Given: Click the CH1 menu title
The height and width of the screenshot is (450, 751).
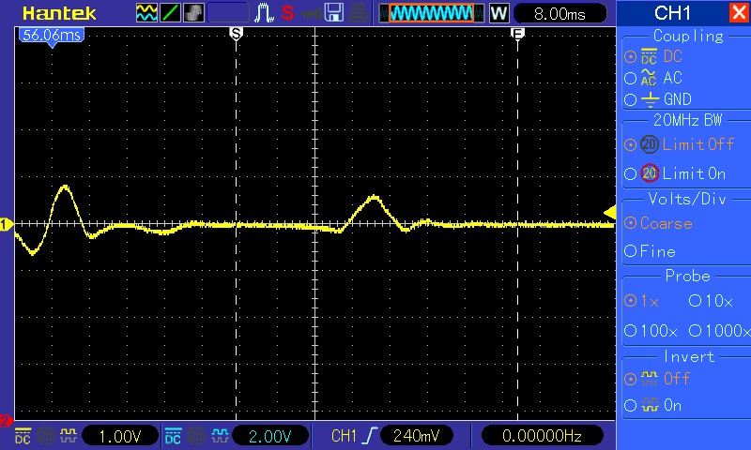Looking at the screenshot, I should coord(672,13).
